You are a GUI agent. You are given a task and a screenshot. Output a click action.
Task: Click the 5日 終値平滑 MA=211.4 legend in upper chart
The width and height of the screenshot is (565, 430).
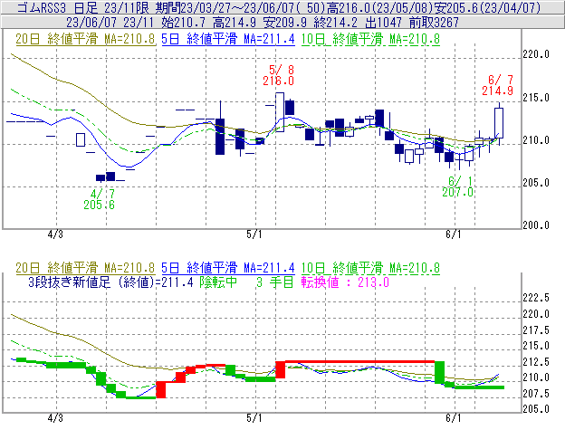coord(228,39)
